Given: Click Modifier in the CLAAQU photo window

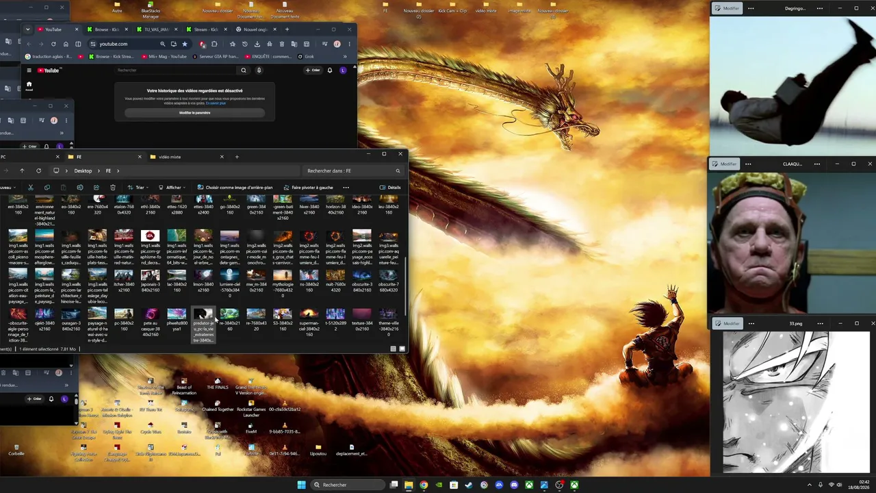Looking at the screenshot, I should (x=724, y=164).
